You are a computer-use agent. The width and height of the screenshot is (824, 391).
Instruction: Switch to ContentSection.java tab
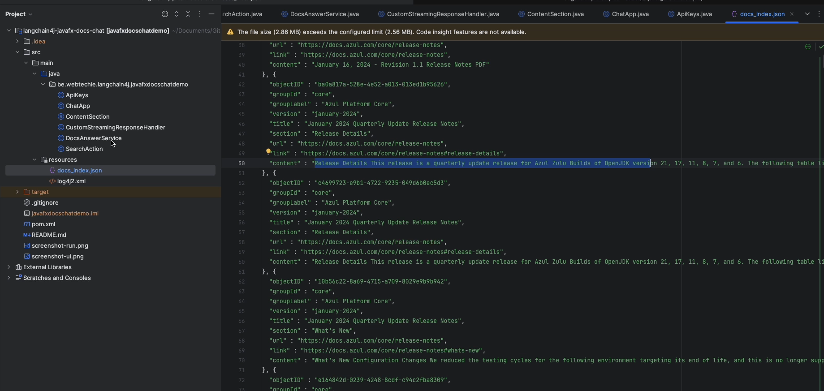click(x=551, y=14)
